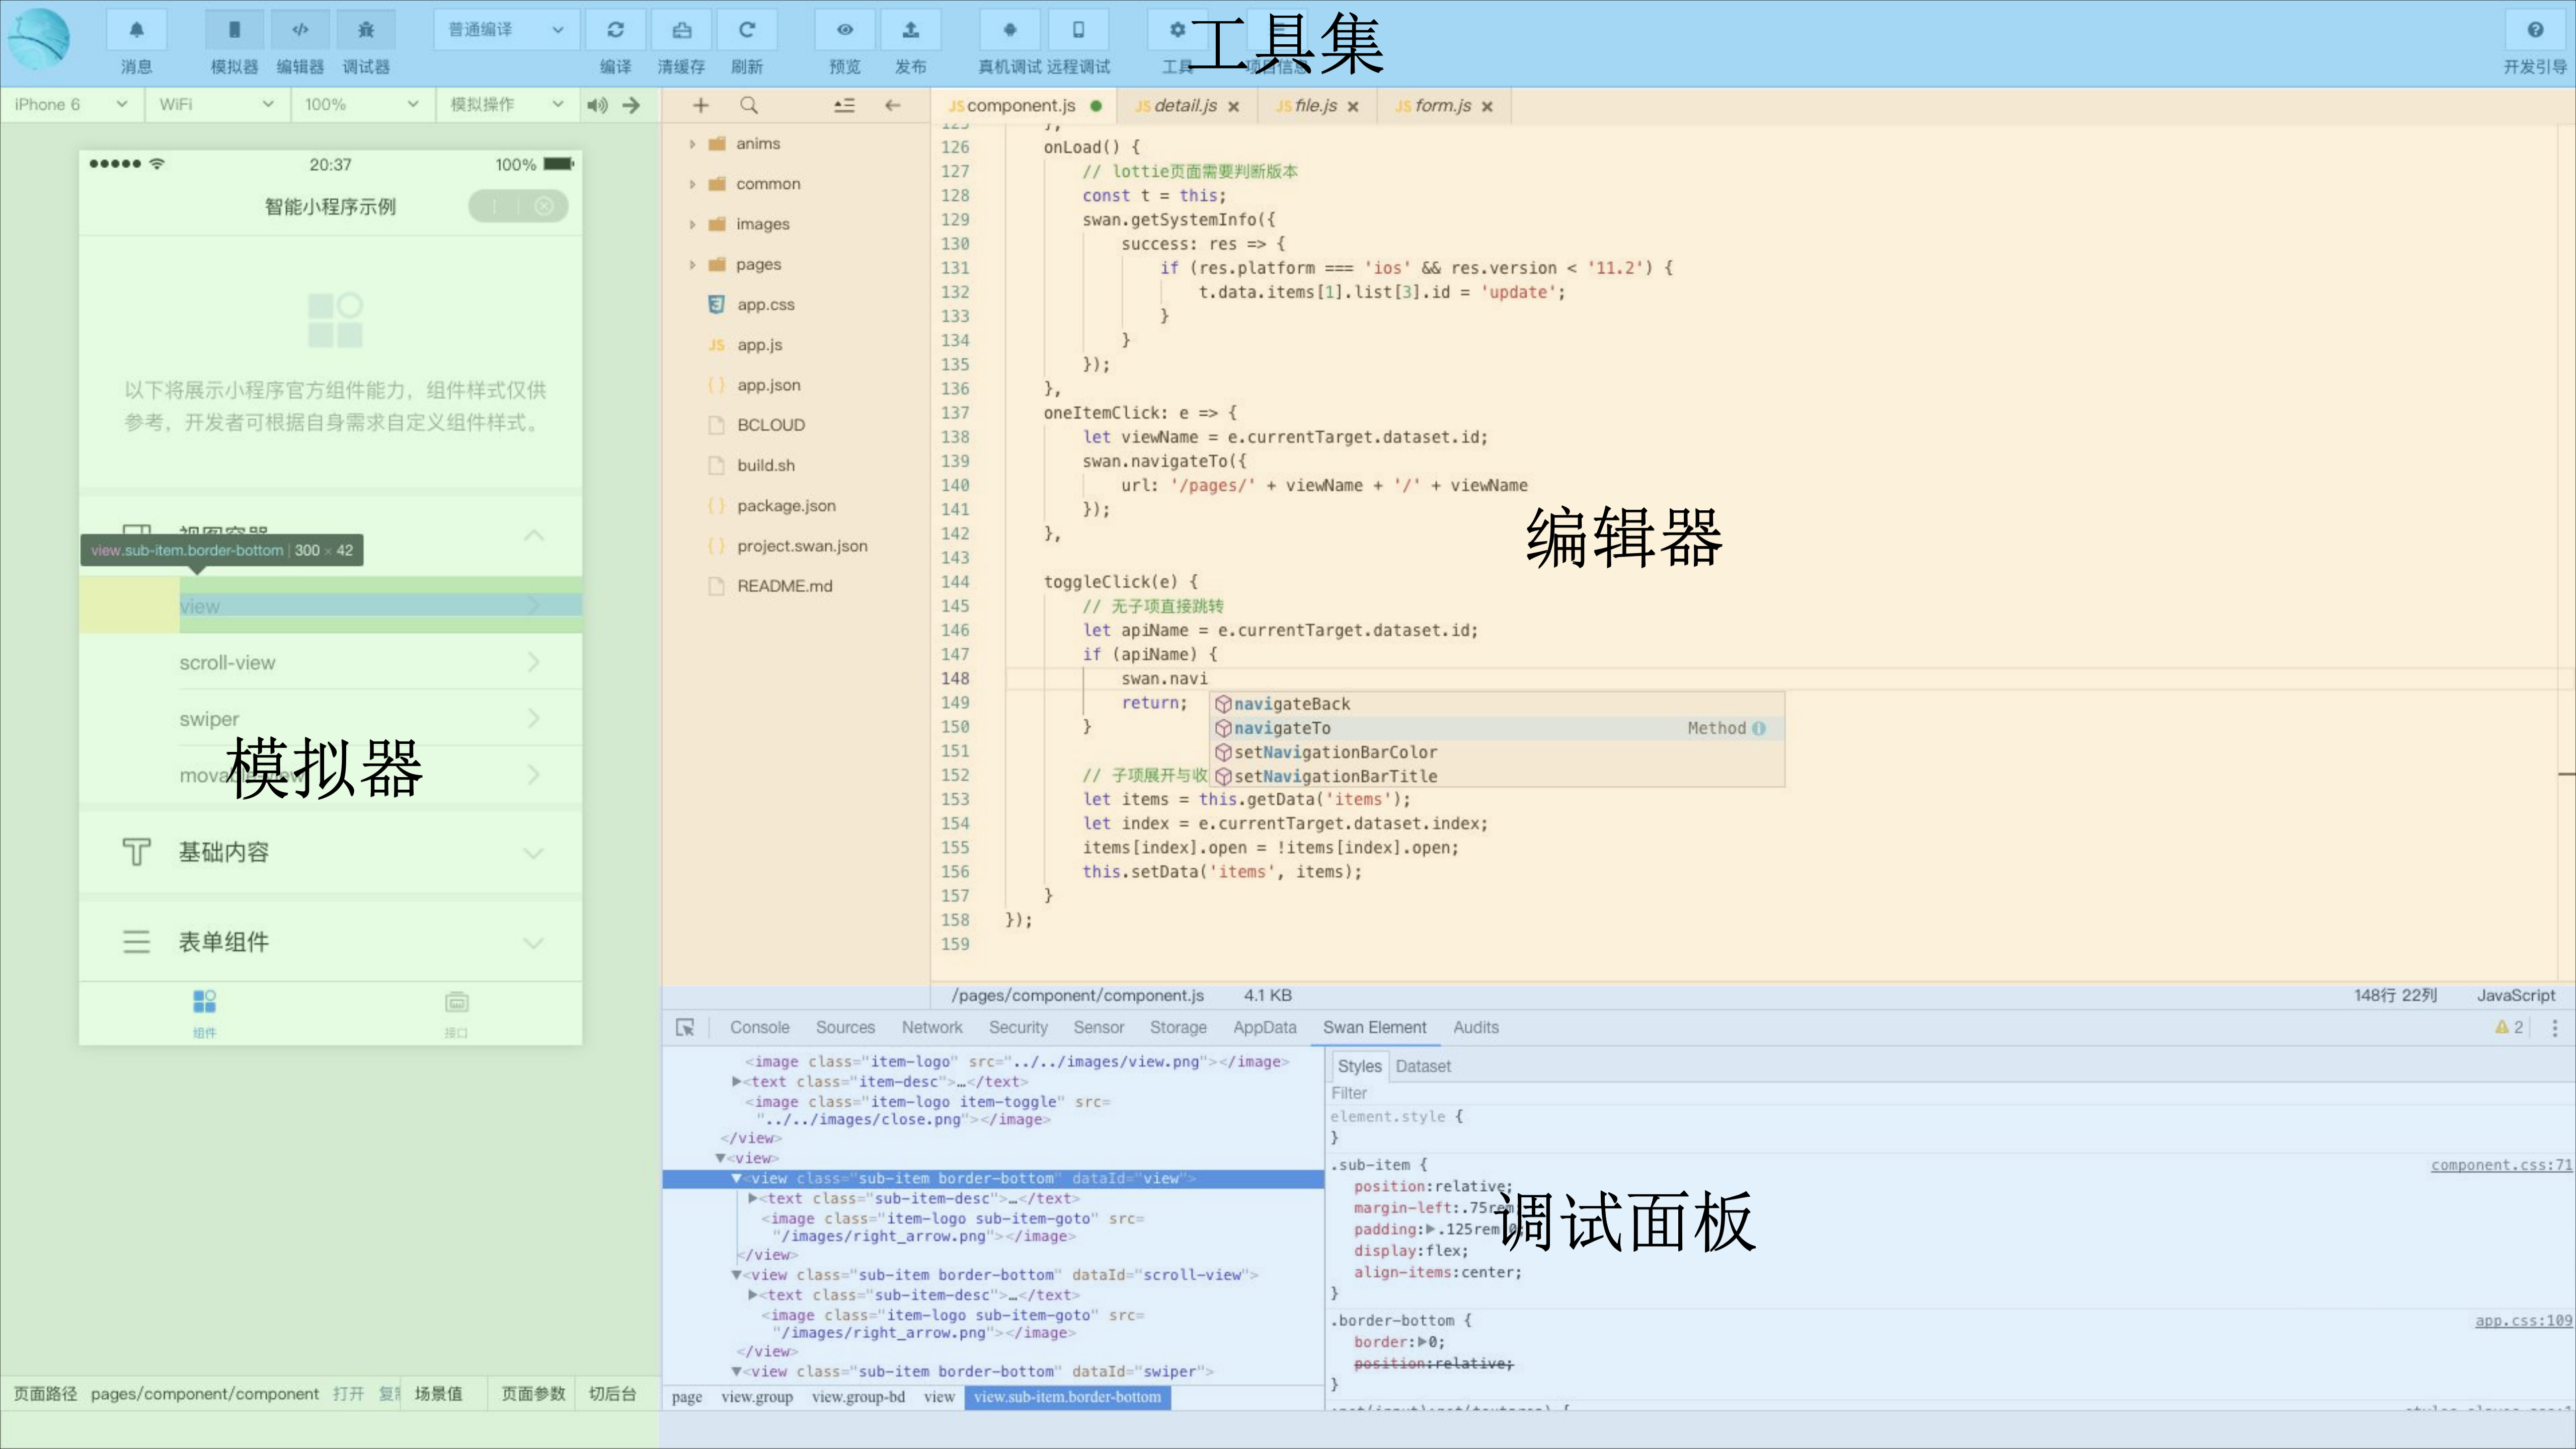Start 真机调试 real device debugging
Viewport: 2576px width, 1449px height.
pos(1010,30)
